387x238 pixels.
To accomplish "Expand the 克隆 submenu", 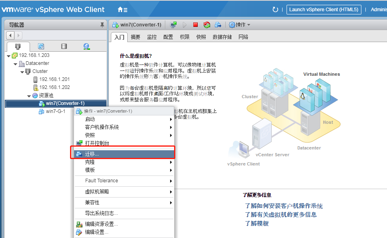I will (x=171, y=162).
